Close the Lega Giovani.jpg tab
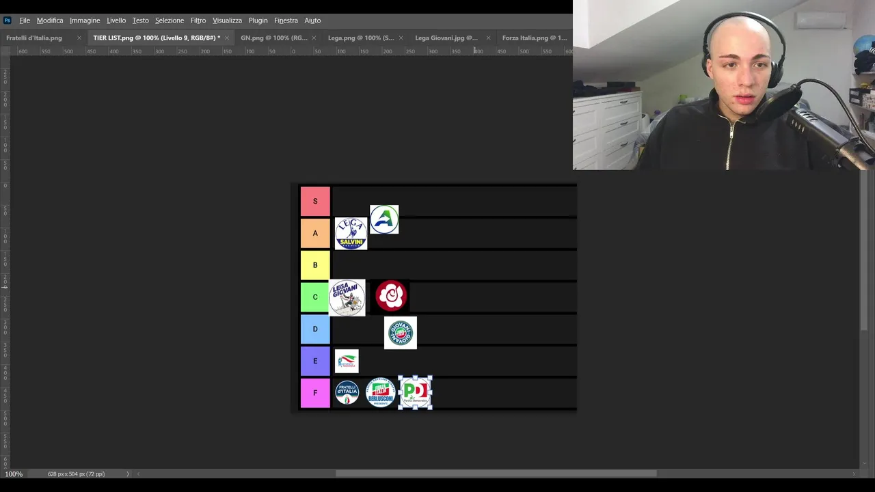The width and height of the screenshot is (875, 492). [488, 38]
